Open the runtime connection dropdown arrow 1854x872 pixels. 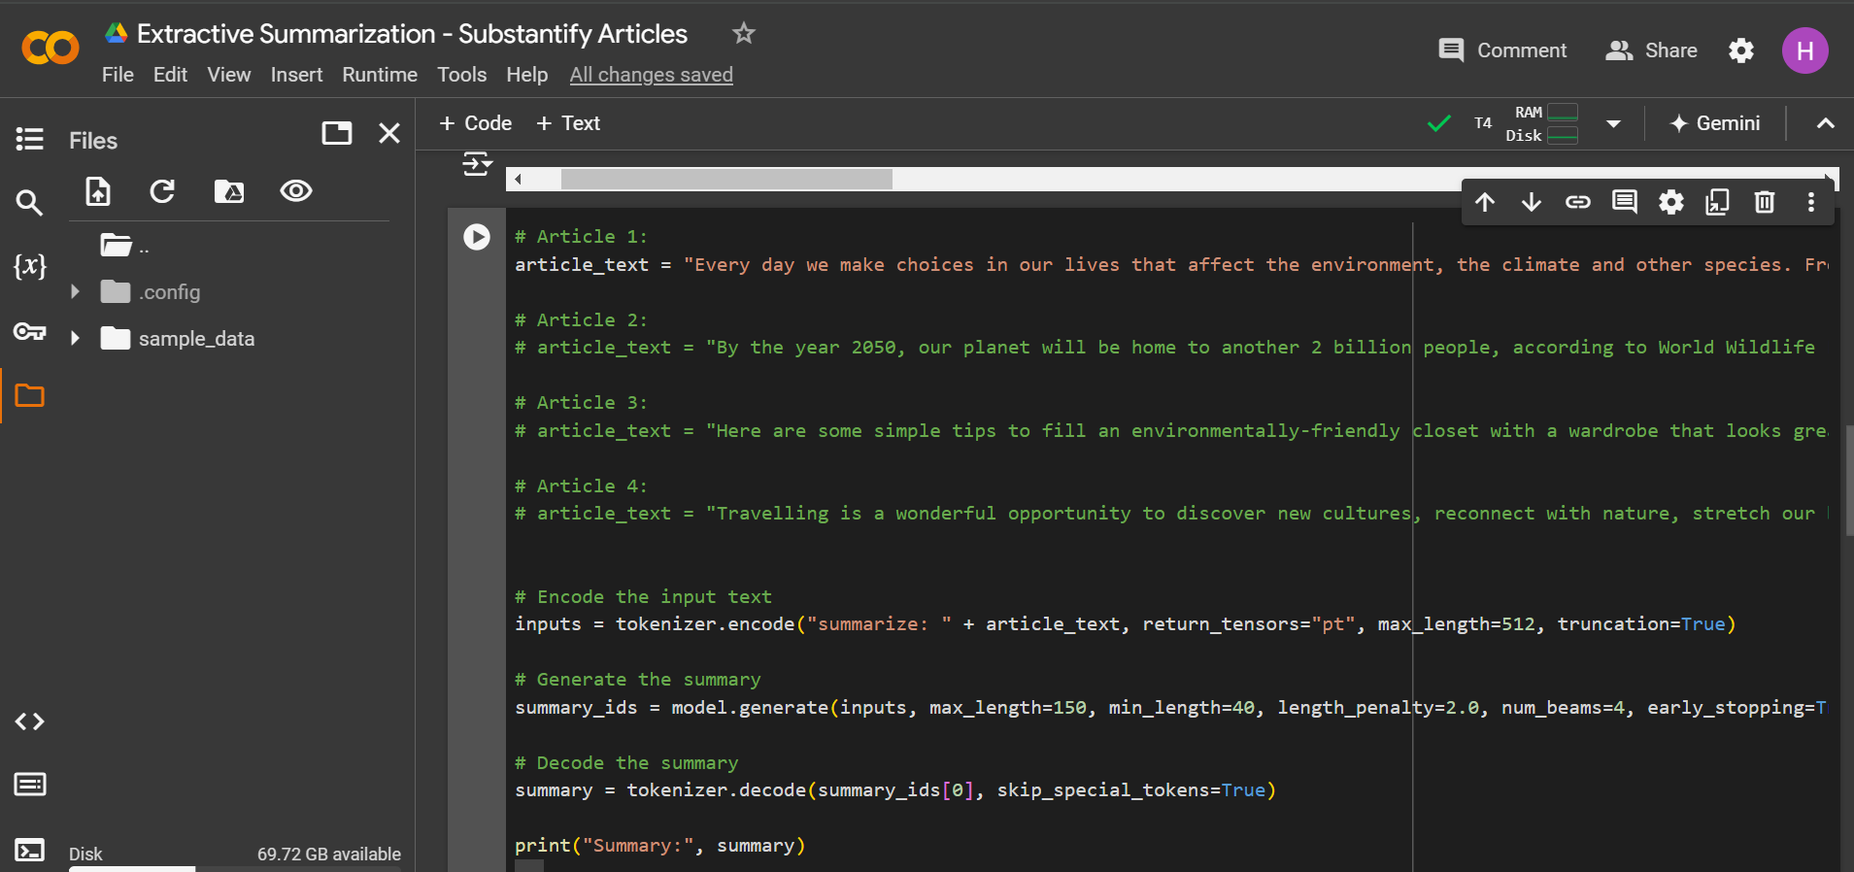[x=1613, y=123]
